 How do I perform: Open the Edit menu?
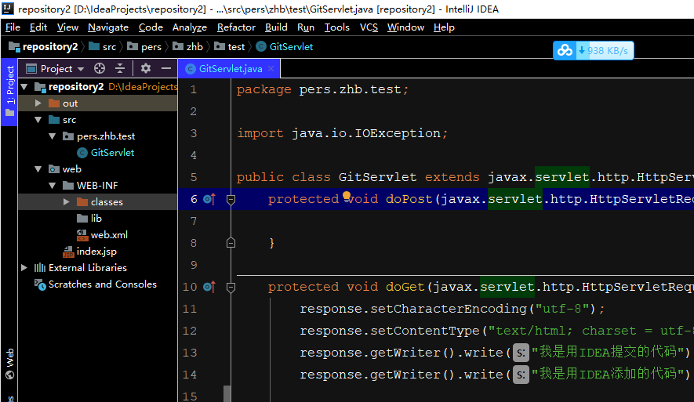pyautogui.click(x=38, y=27)
